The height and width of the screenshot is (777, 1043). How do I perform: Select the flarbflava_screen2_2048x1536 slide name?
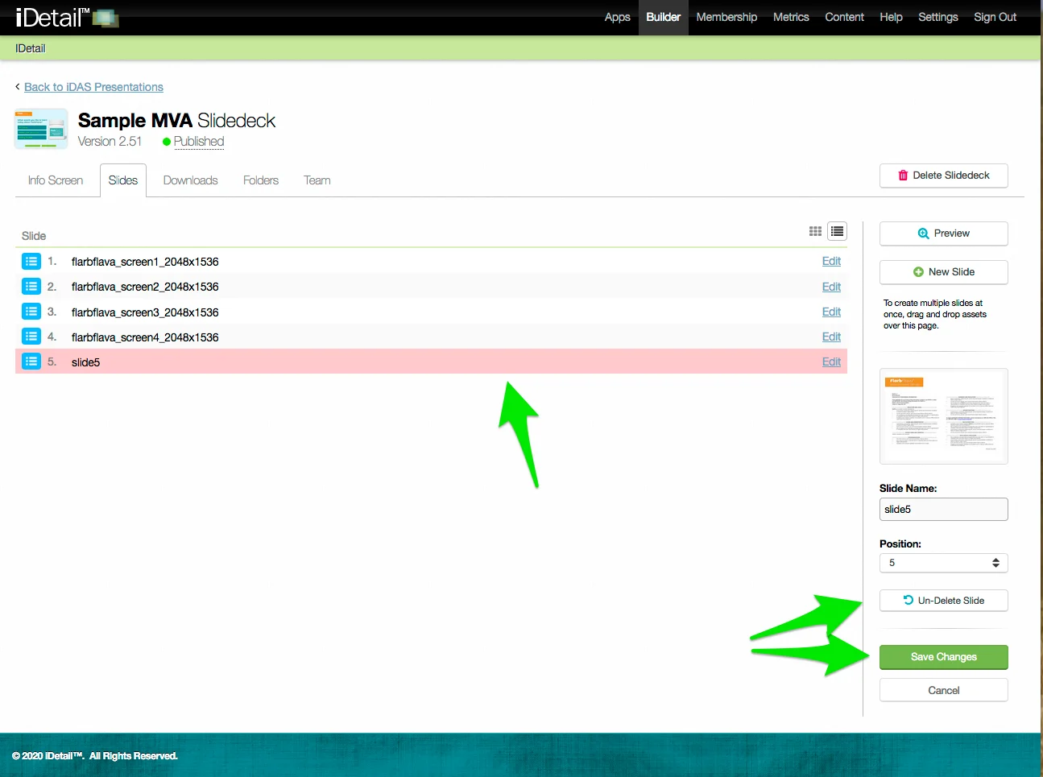pyautogui.click(x=145, y=287)
